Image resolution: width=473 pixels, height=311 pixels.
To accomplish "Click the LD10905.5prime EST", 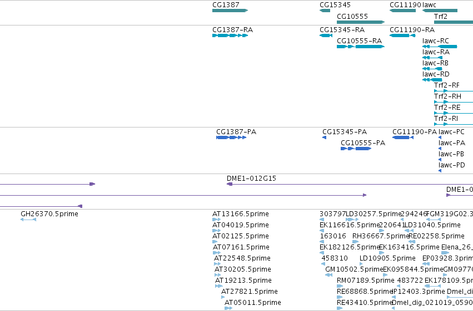I will [x=361, y=264].
